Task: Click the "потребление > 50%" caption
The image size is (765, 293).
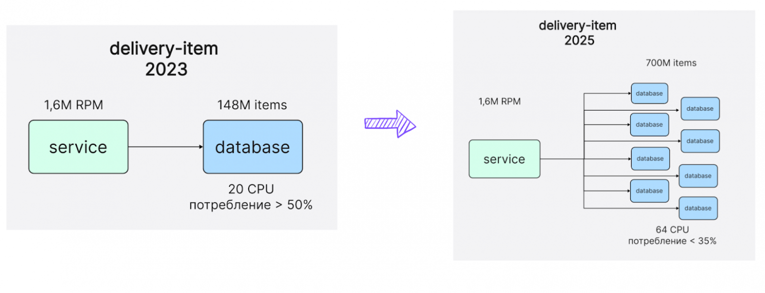Action: 251,205
